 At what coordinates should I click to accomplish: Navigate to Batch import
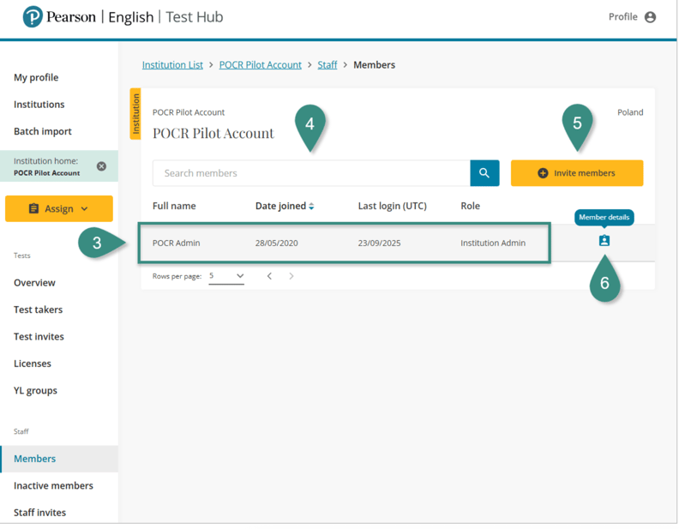coord(43,131)
